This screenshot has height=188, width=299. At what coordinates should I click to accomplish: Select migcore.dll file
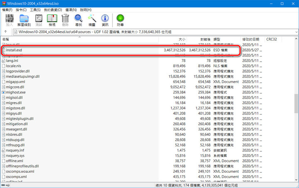click(15, 87)
